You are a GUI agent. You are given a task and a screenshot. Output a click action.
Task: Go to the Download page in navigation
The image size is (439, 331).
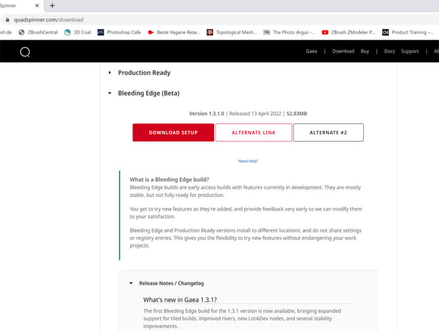(x=343, y=51)
